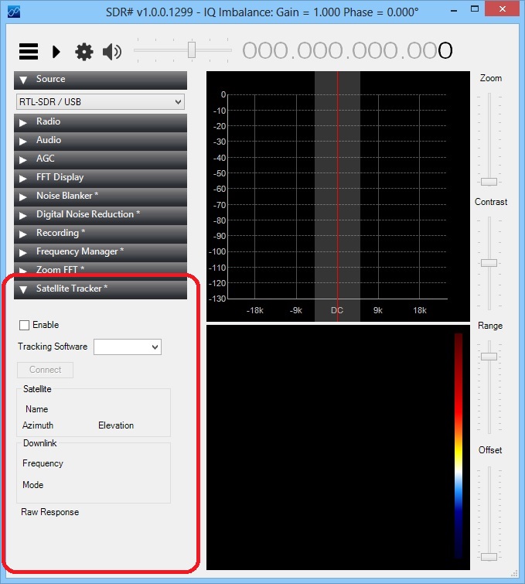This screenshot has width=525, height=584.
Task: Click the '18k' frequency axis label
Action: [420, 310]
